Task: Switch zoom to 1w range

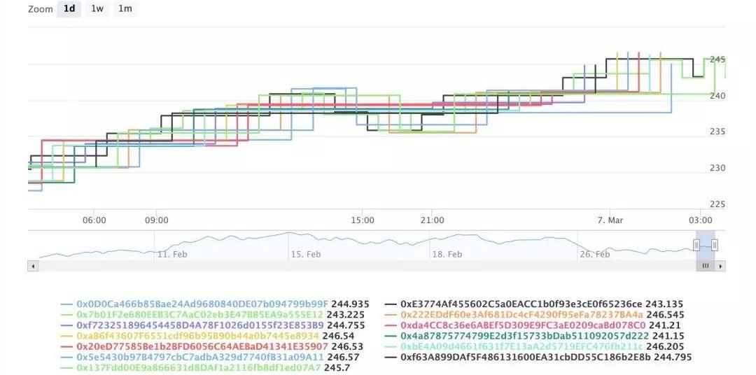Action: (97, 9)
